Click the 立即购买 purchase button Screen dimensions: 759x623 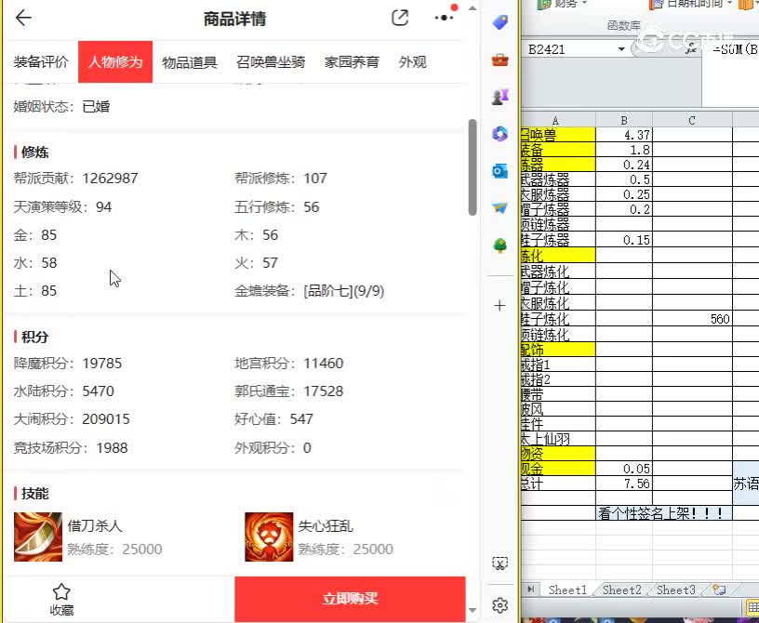pos(351,599)
